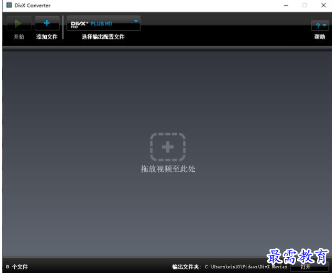Click the '拖放视频至此处' drop hint text
Viewport: 332px width, 273px height.
(168, 169)
